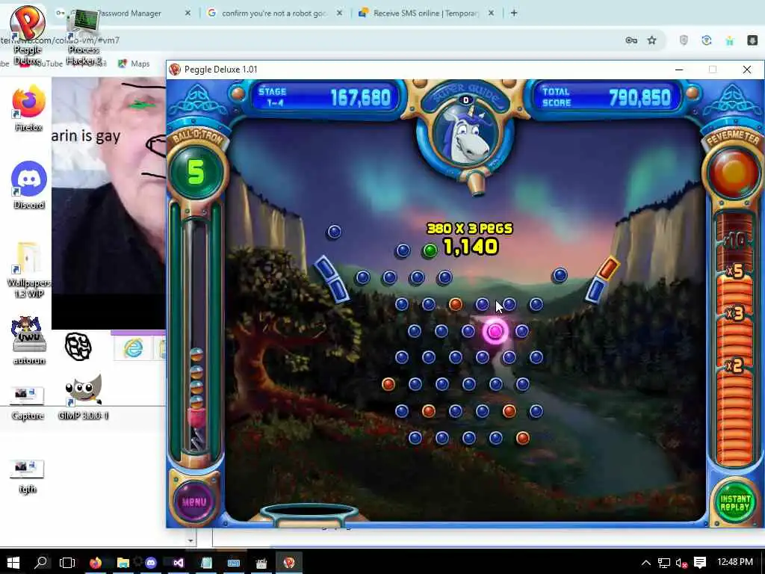Select the Capture desktop file
The image size is (765, 574).
pyautogui.click(x=28, y=403)
